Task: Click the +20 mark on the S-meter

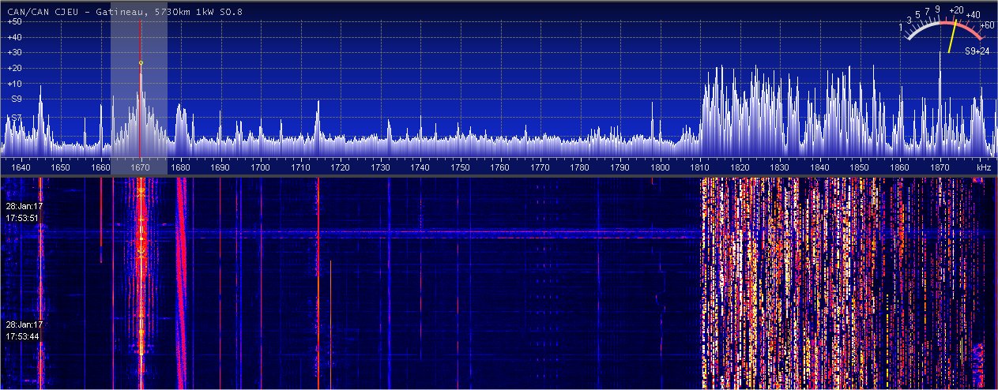Action: tap(957, 11)
